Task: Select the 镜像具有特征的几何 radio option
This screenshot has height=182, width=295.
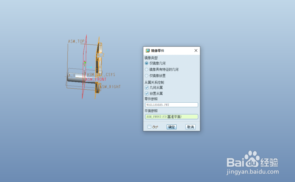Action: pos(146,69)
